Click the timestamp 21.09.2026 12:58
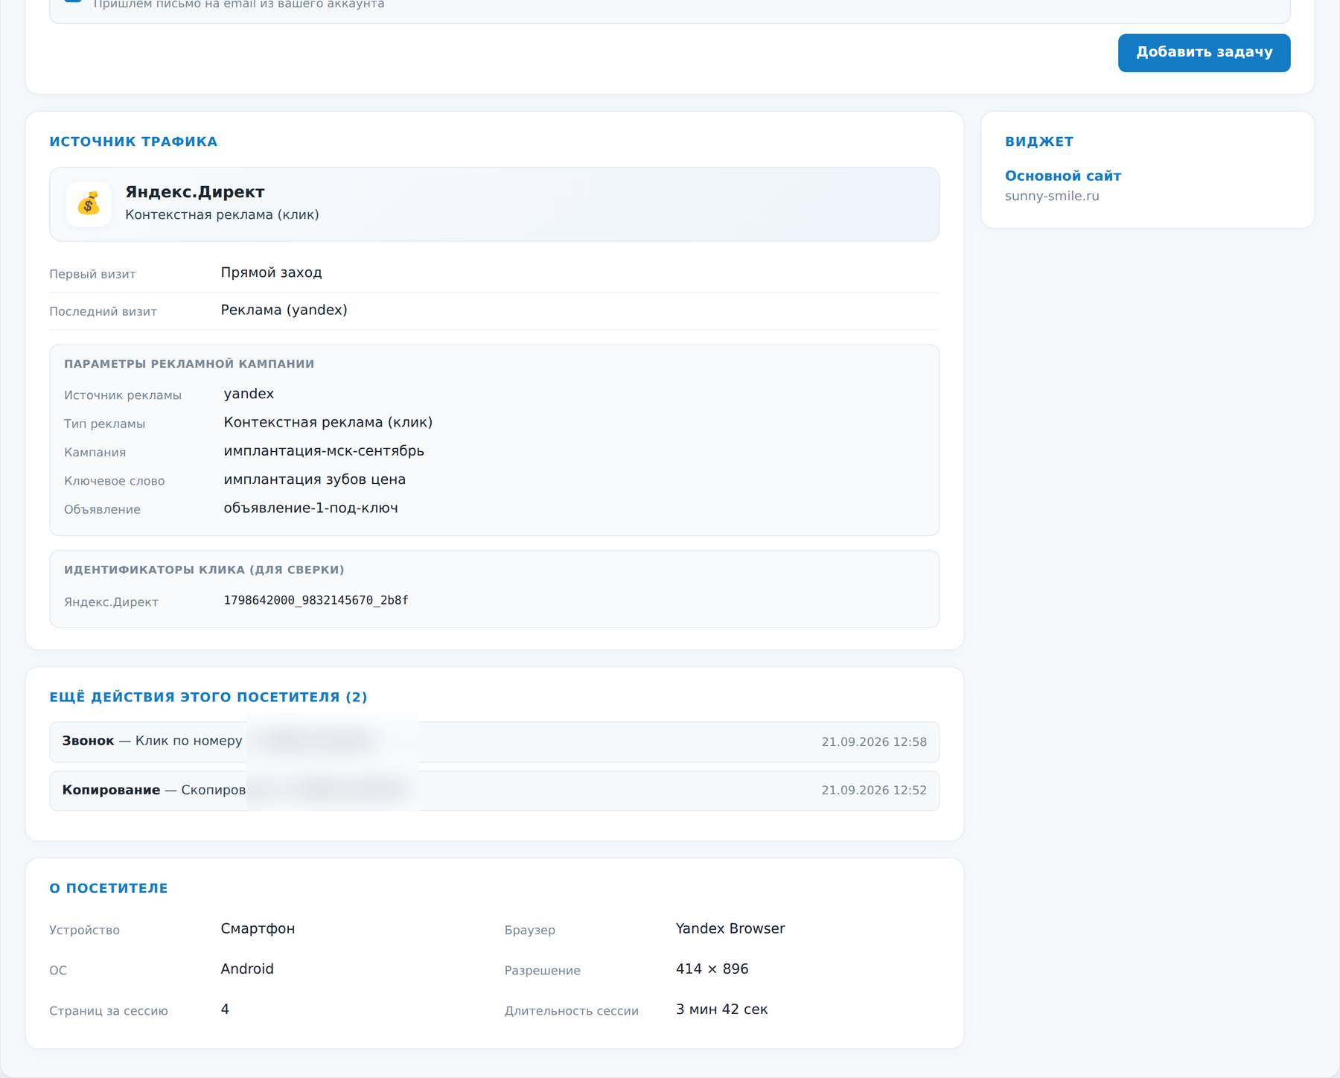This screenshot has height=1078, width=1340. [874, 741]
